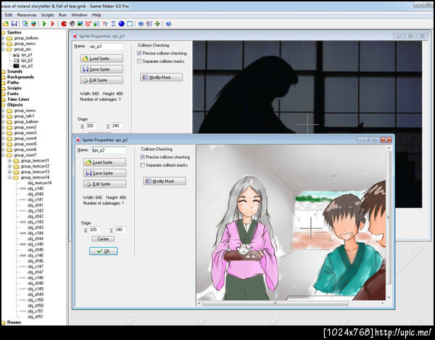
Task: Toggle Separate collision masks in spr_p3 window
Action: pos(139,62)
